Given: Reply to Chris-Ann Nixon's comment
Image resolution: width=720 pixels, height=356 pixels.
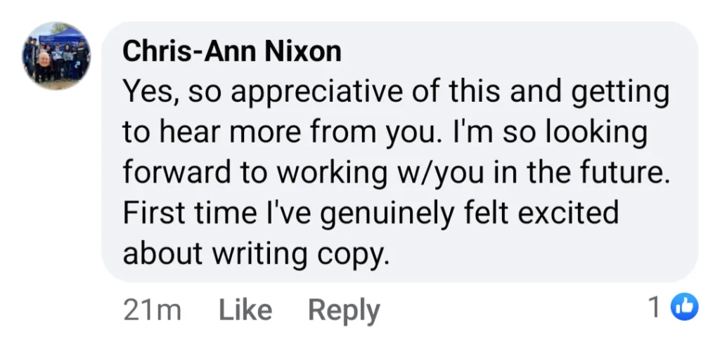Looking at the screenshot, I should pos(344,310).
